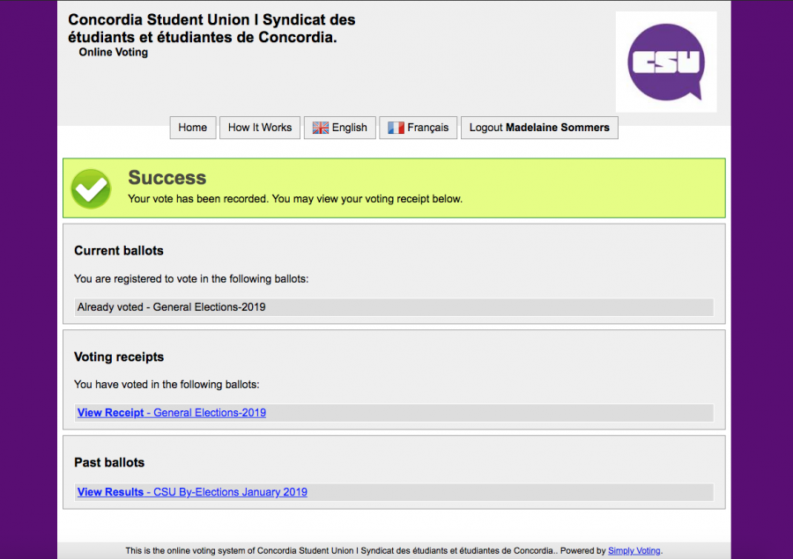
Task: Click the Voting receipts section heading
Action: pos(119,357)
